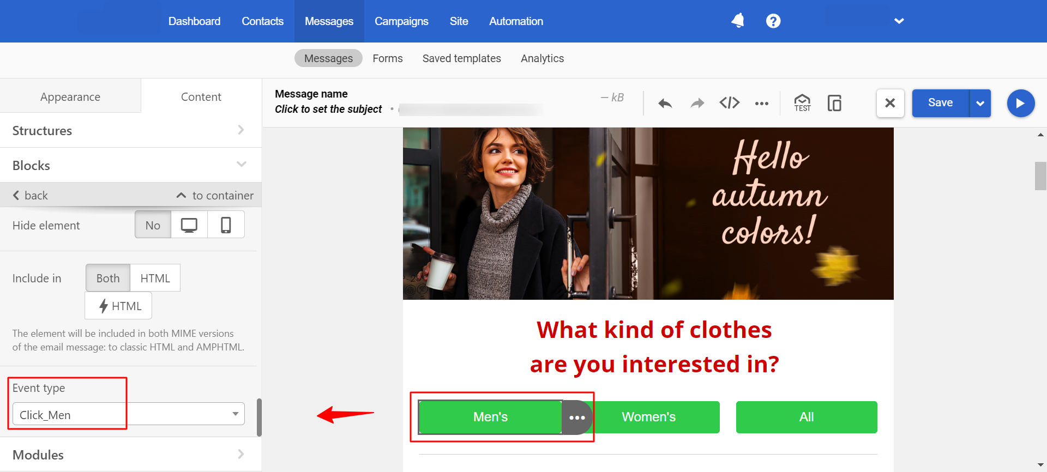Select the 'What kind of clothes' heading
Viewport: 1047px width, 472px height.
click(654, 347)
